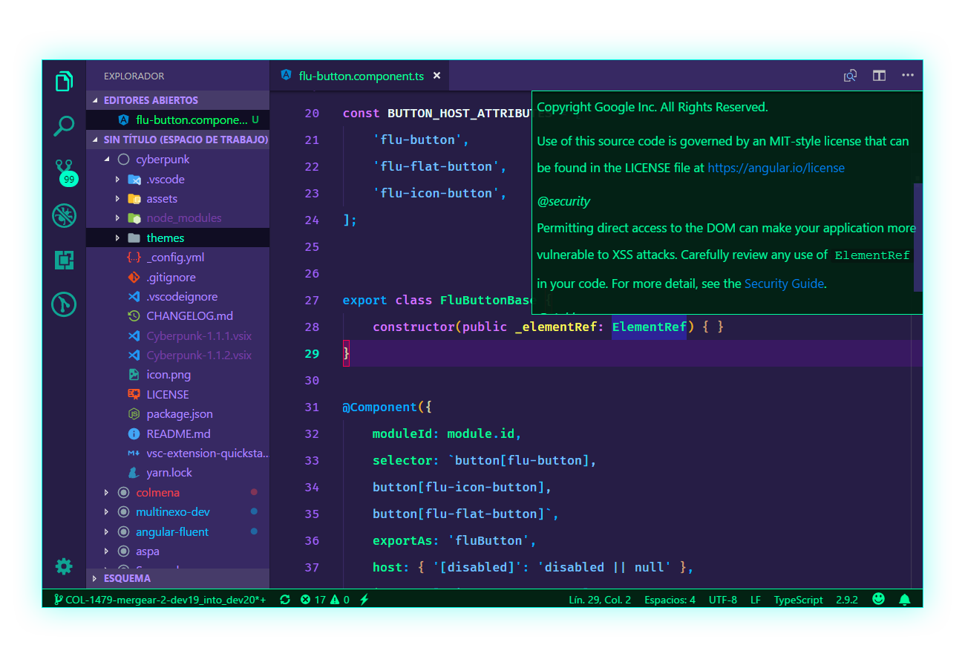Open the Settings gear menu
Image resolution: width=965 pixels, height=668 pixels.
pyautogui.click(x=63, y=566)
